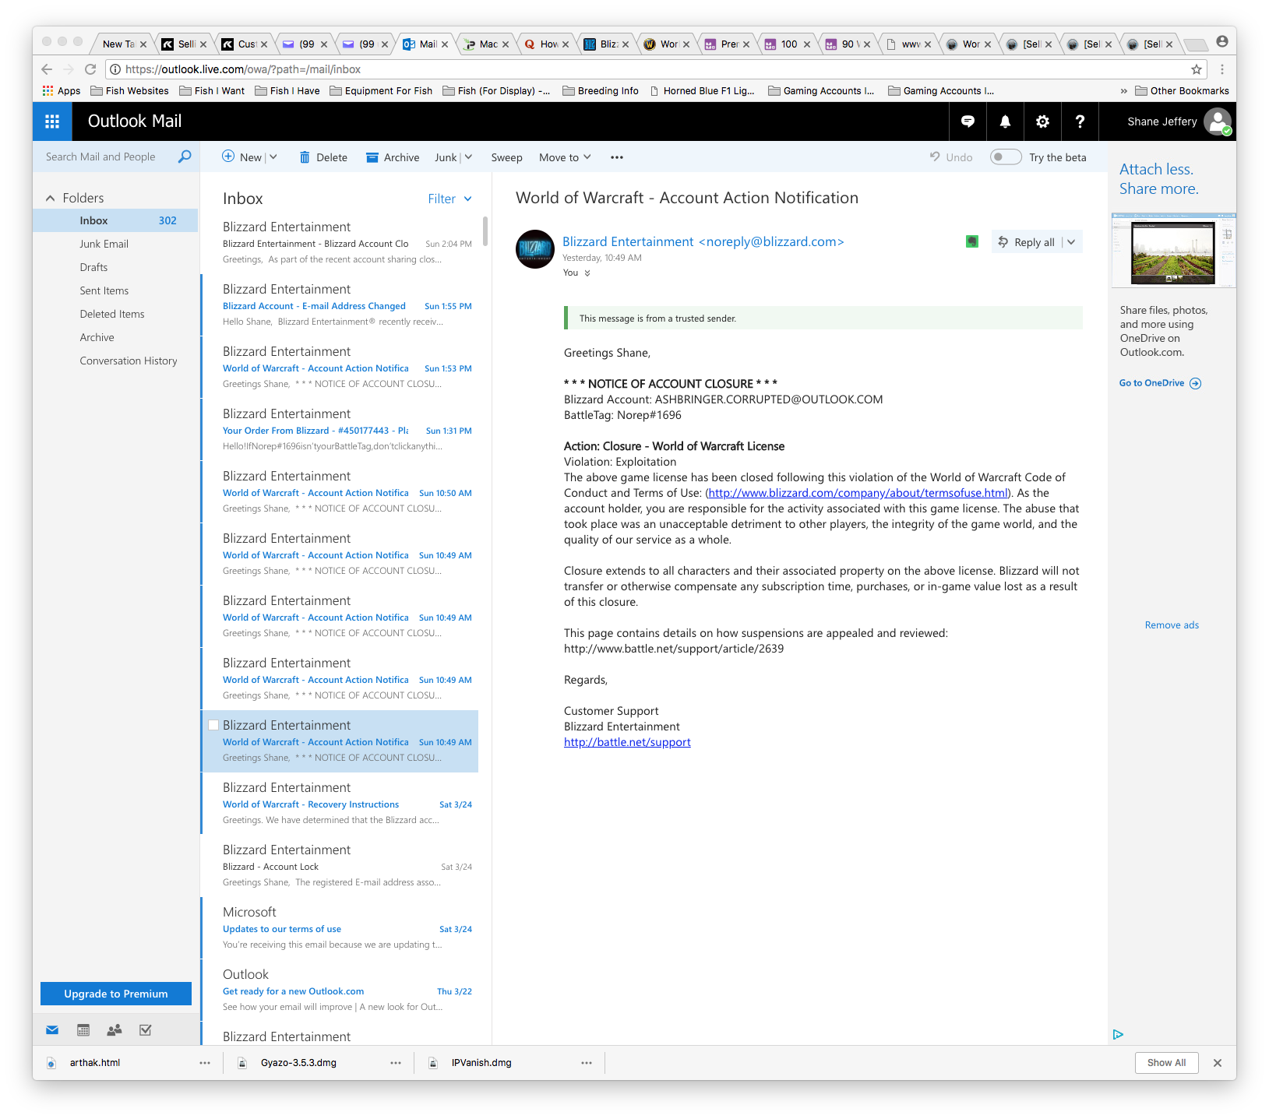This screenshot has height=1119, width=1269.
Task: Open the Deleted Items folder
Action: [x=112, y=314]
